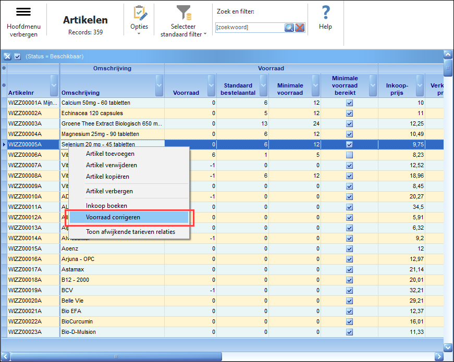Click the B12 - 2000 description cell
This screenshot has height=362, width=454.
pyautogui.click(x=113, y=280)
